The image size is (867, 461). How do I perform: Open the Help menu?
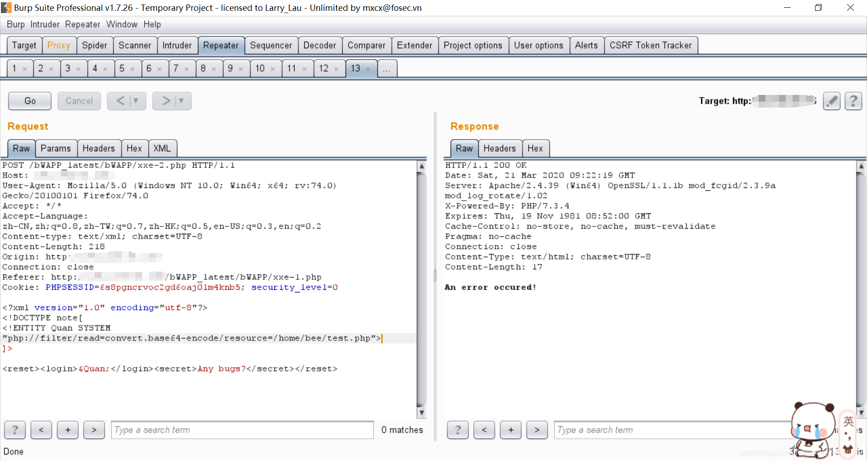[152, 24]
